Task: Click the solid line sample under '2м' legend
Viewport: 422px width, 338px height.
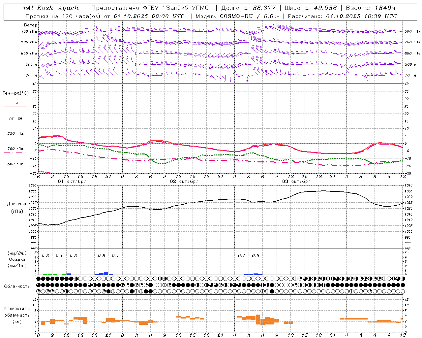Action: click(15, 107)
